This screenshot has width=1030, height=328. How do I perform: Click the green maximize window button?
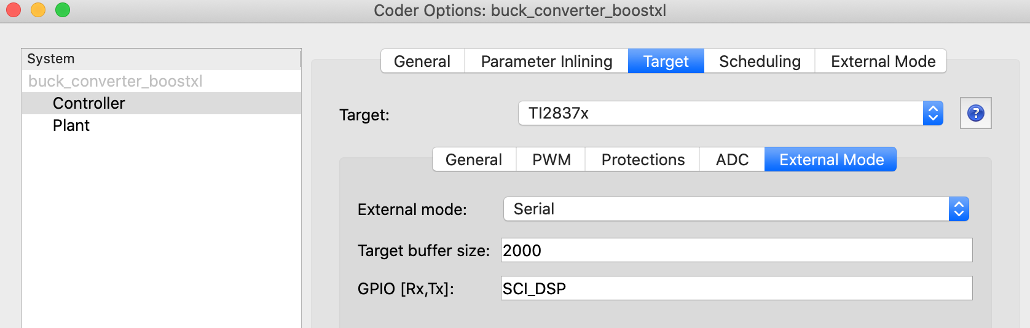tap(63, 10)
